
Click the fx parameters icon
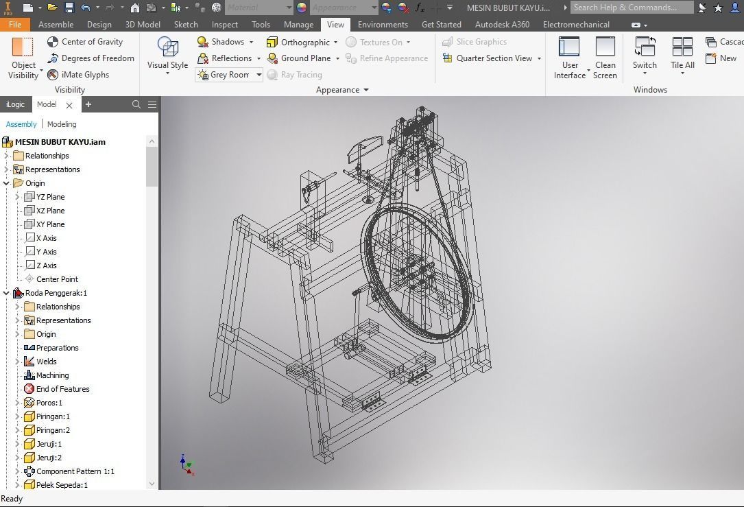click(x=420, y=8)
